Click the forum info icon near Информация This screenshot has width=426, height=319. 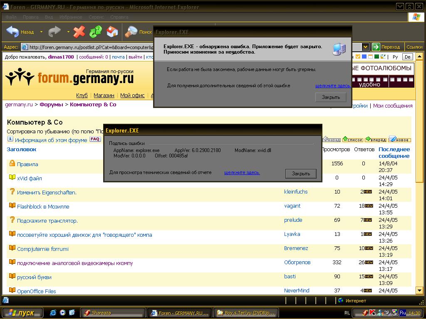[x=10, y=139]
